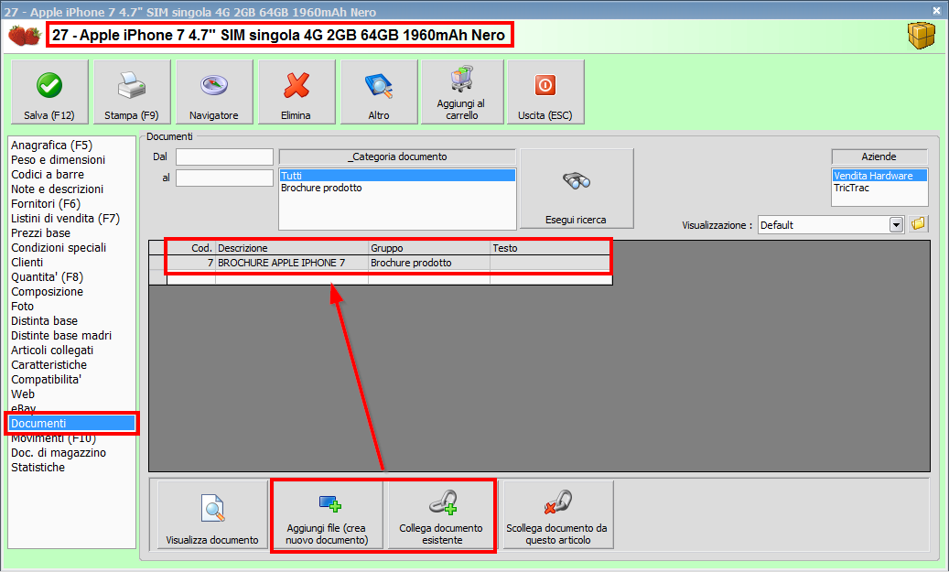Open the yellow folder icon beside Visualizzazione
Screen dimensions: 949x572
pos(919,224)
